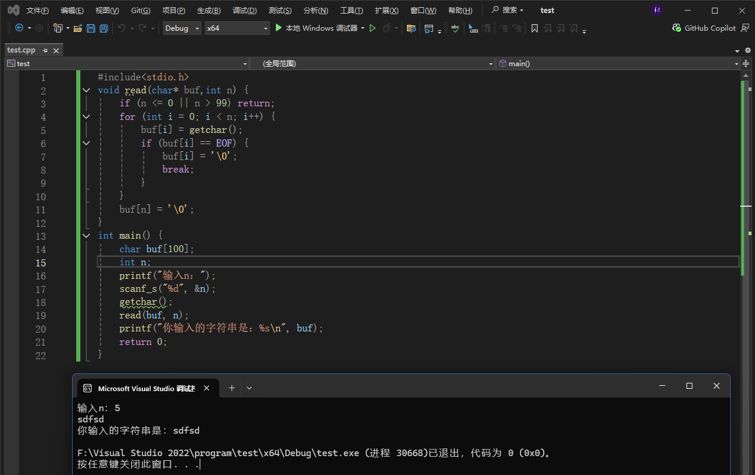Open a file with the folder icon

click(78, 28)
